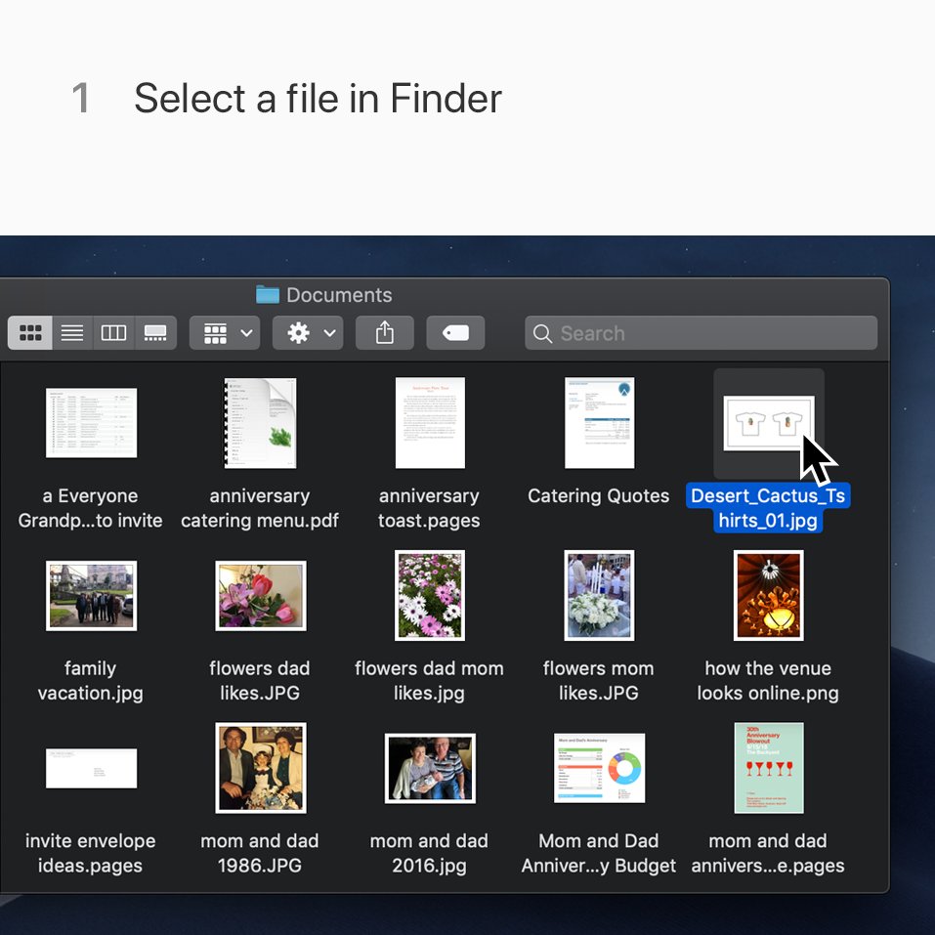Click the blue Documents folder icon in titlebar

tap(266, 294)
